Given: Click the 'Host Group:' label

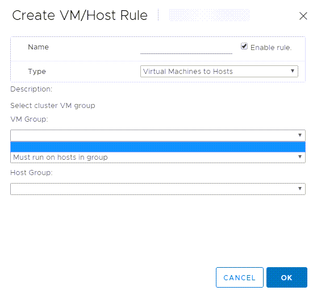Looking at the screenshot, I should (x=31, y=173).
